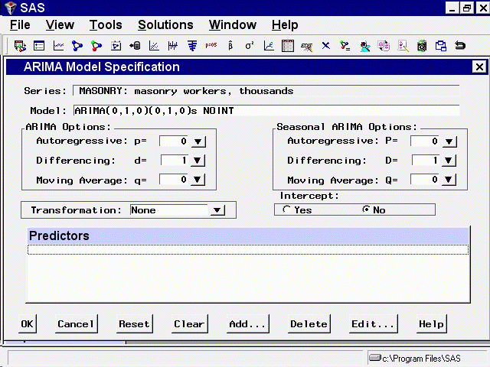Click the scatter plot with trend line icon
Screen dimensions: 490x367
154,46
